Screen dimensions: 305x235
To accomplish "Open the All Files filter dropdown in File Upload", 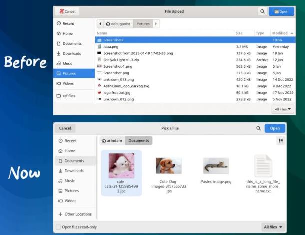I will point(283,109).
